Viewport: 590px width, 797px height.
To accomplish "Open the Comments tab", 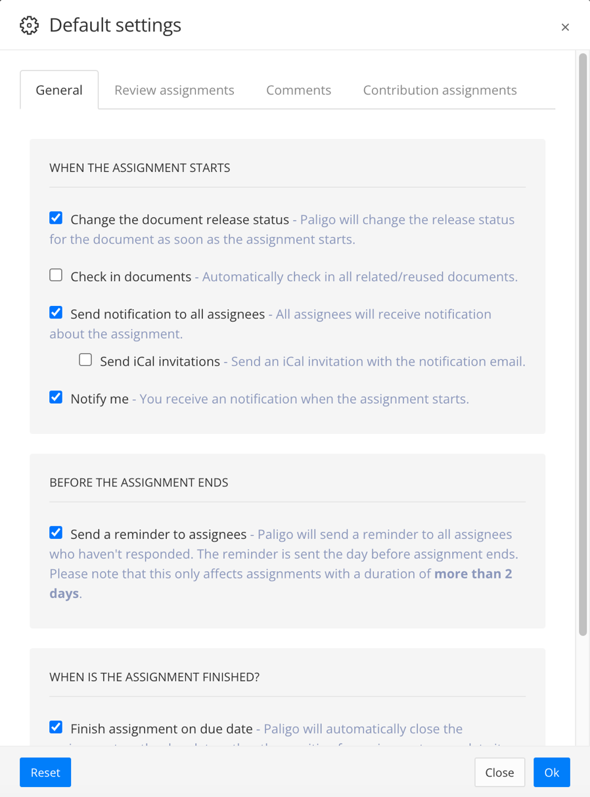I will tap(298, 90).
